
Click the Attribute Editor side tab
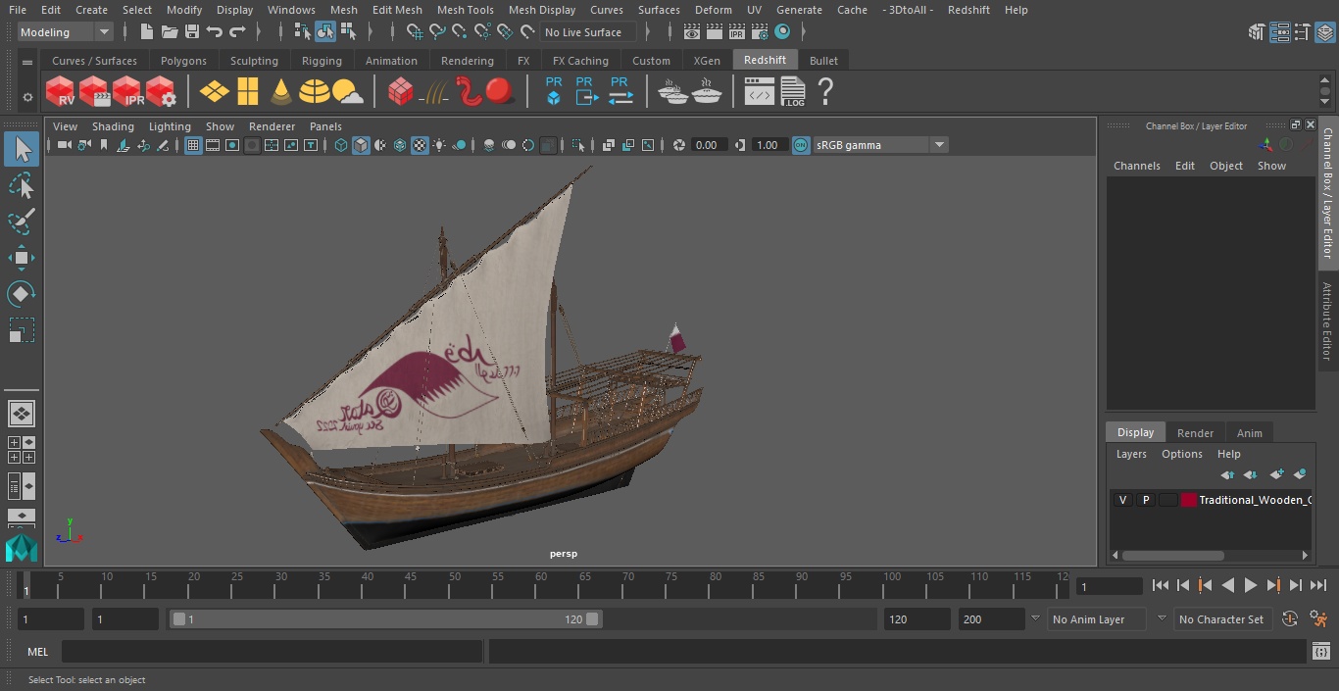click(1327, 321)
